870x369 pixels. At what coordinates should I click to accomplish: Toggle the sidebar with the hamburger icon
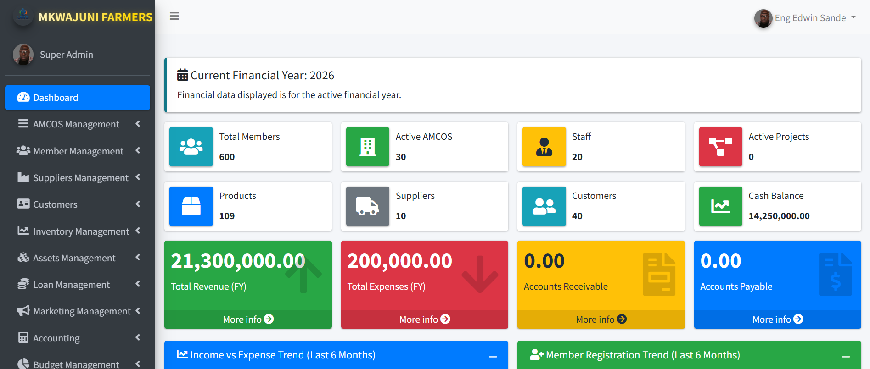174,17
